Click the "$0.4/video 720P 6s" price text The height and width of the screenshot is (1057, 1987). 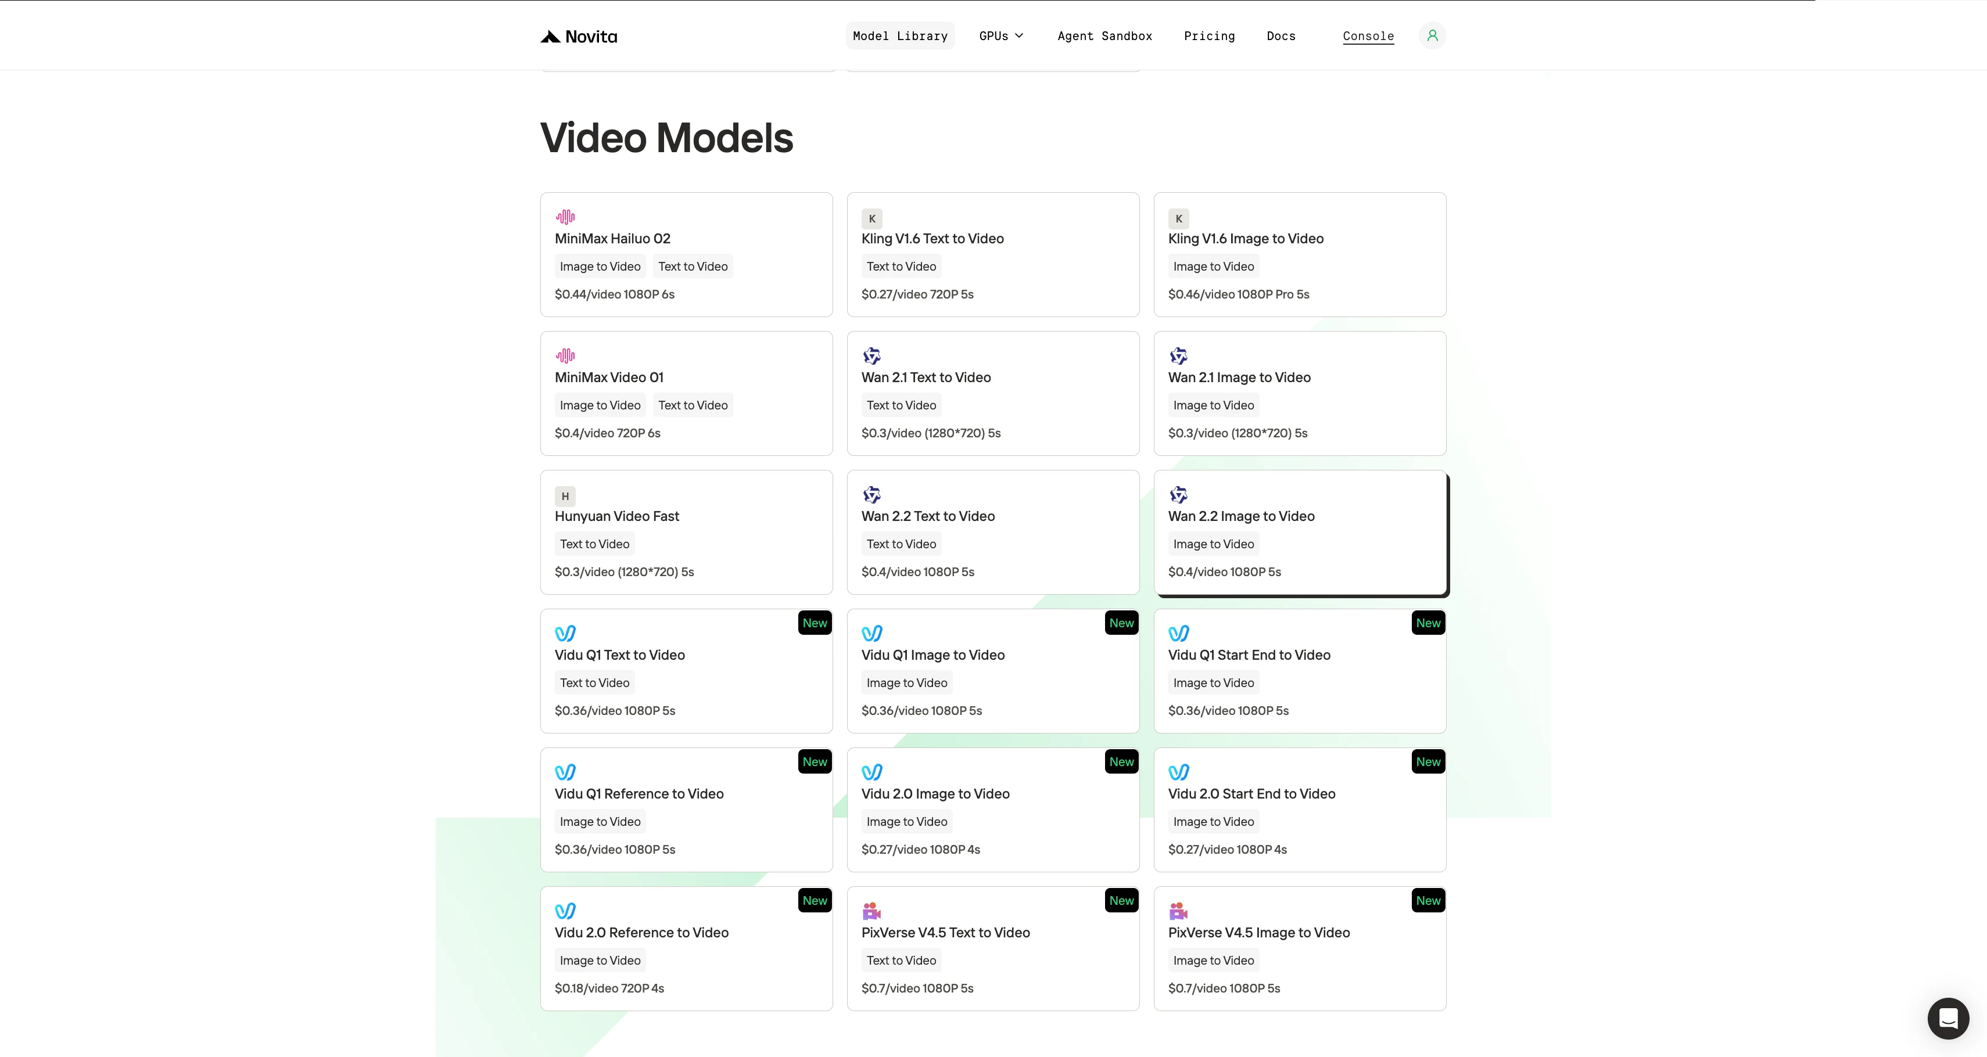tap(608, 433)
